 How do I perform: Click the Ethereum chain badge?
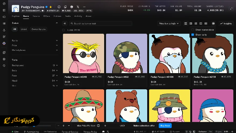[x=53, y=11]
